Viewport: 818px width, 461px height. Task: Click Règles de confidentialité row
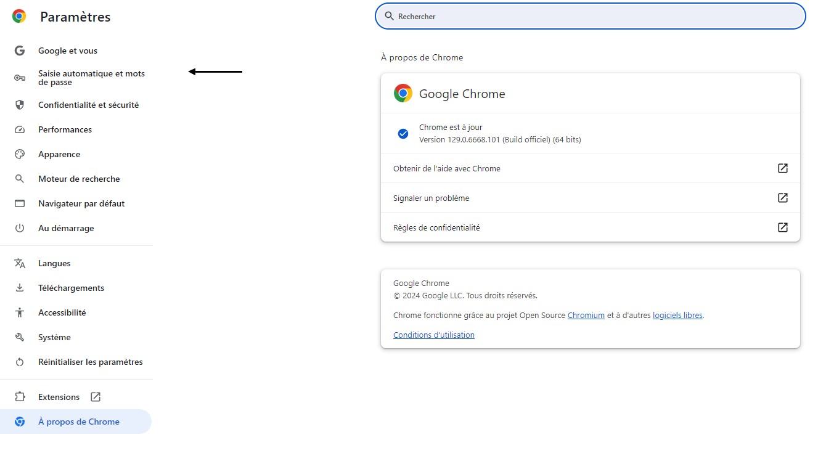point(591,227)
